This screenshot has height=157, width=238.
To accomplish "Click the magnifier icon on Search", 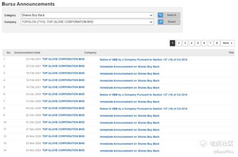I will (x=161, y=15).
